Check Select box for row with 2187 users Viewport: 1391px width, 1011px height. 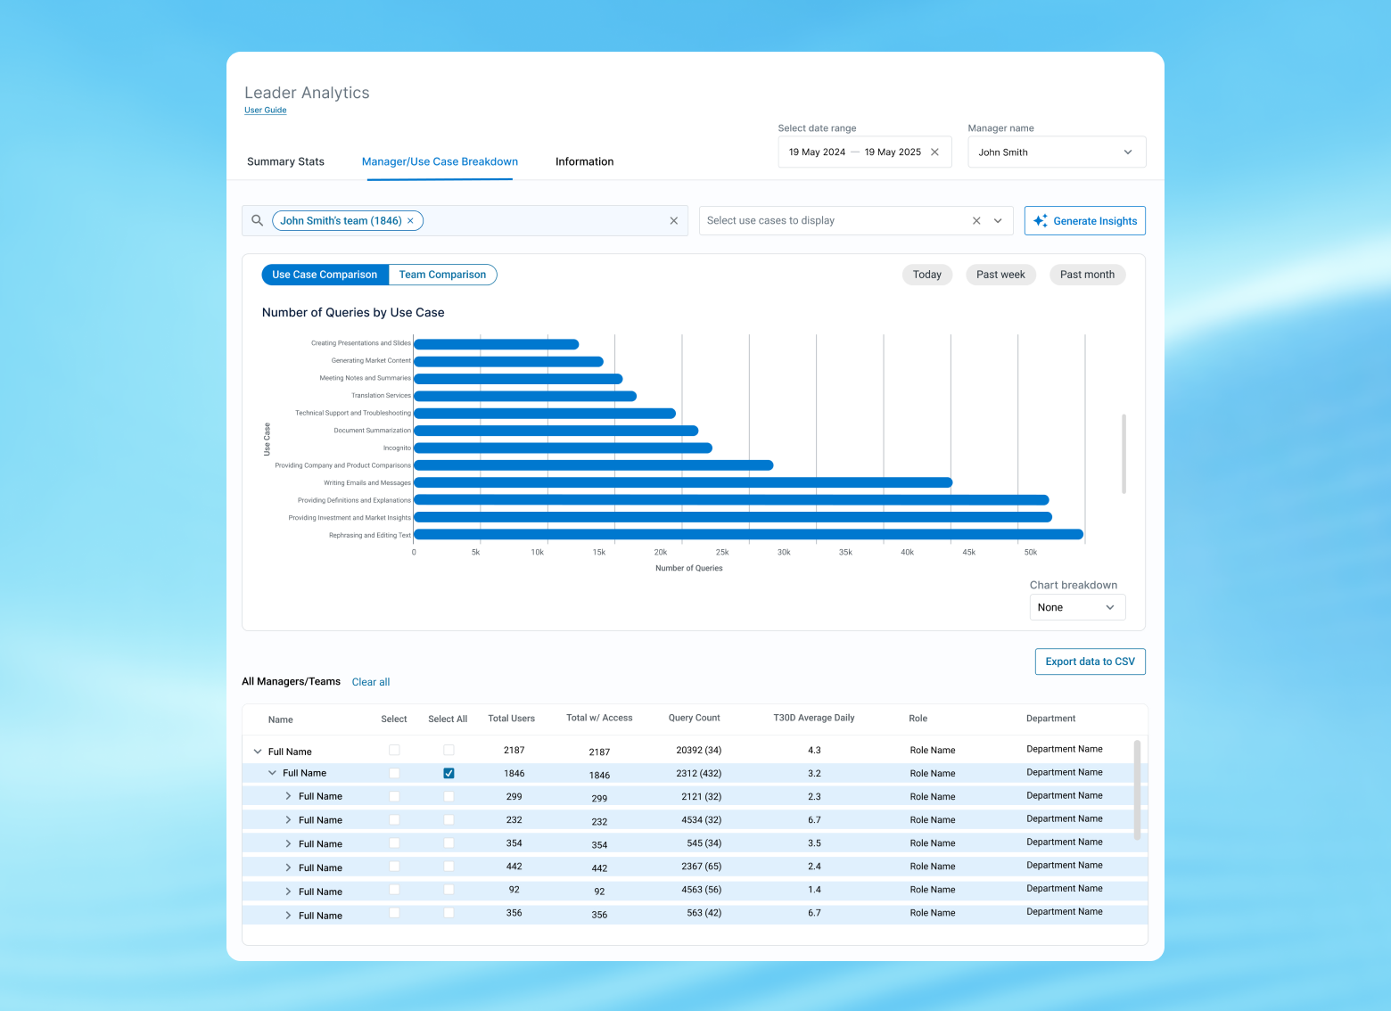[394, 750]
